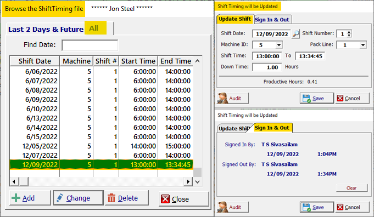Click the Add button's plus icon
Screen dimensions: 374x217
pyautogui.click(x=16, y=198)
